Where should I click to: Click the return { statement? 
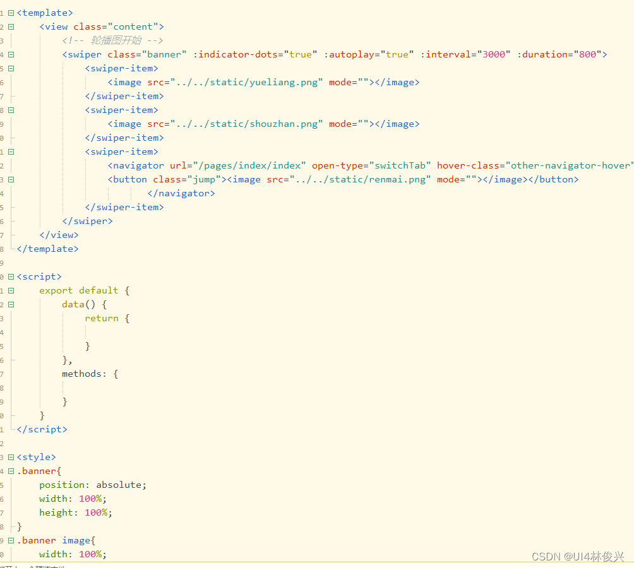click(x=107, y=318)
